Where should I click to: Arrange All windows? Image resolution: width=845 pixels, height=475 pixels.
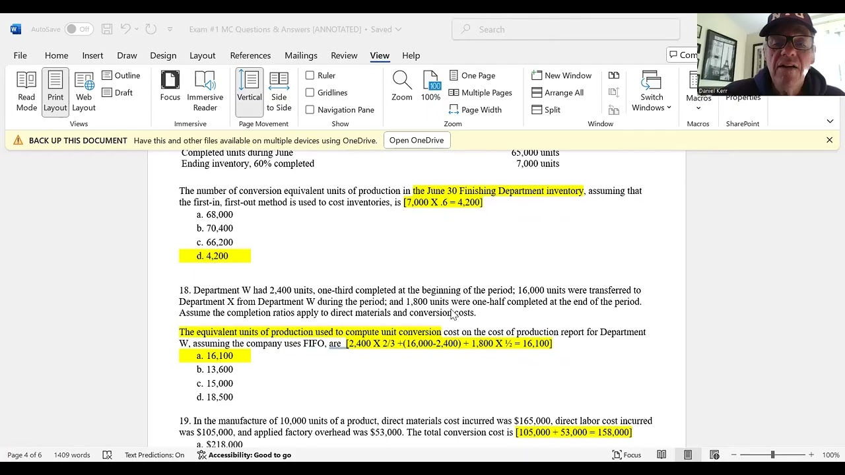tap(558, 92)
